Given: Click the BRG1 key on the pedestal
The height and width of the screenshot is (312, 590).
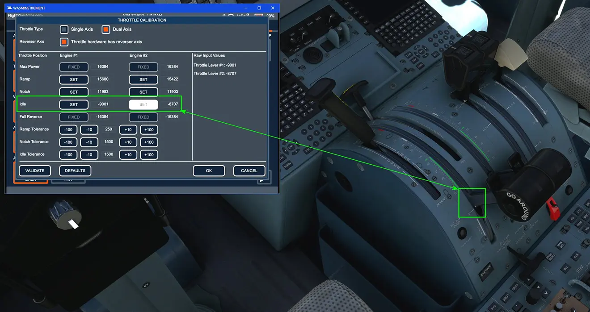Looking at the screenshot, I should click(x=506, y=298).
